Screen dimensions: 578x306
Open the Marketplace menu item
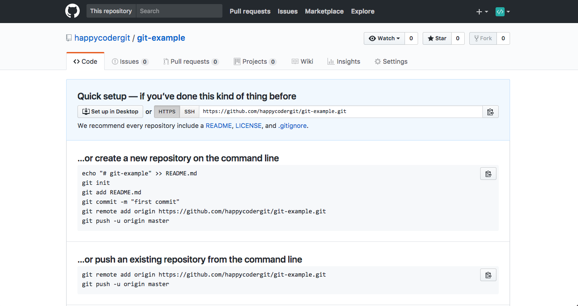click(324, 11)
